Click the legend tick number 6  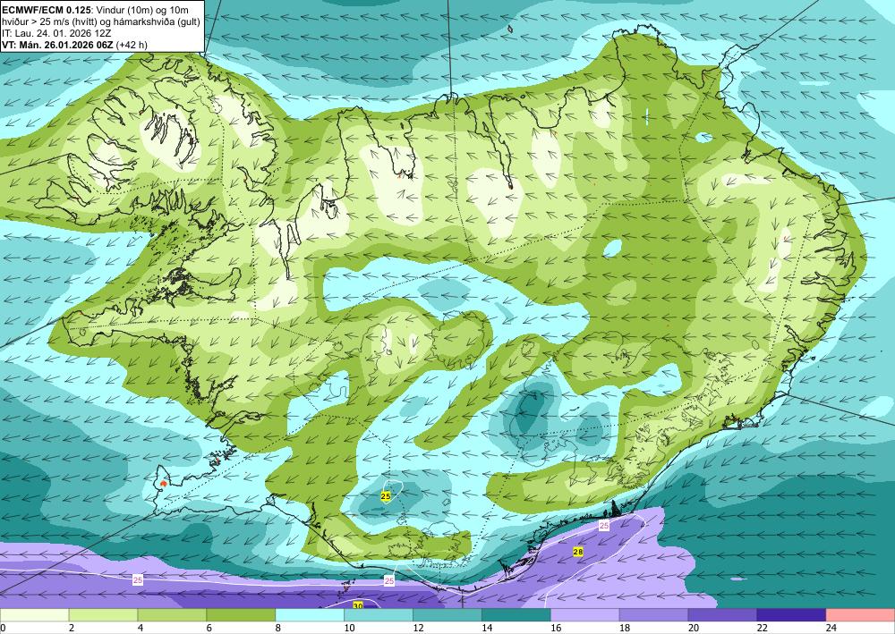point(209,628)
